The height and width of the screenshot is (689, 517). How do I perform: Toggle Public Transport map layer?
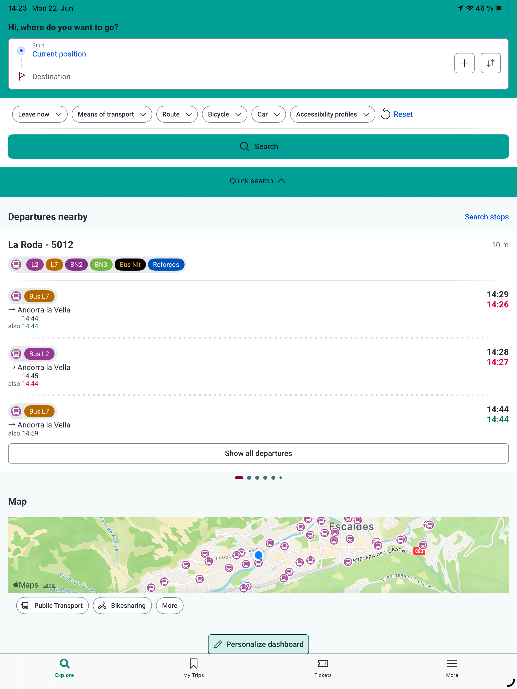53,606
